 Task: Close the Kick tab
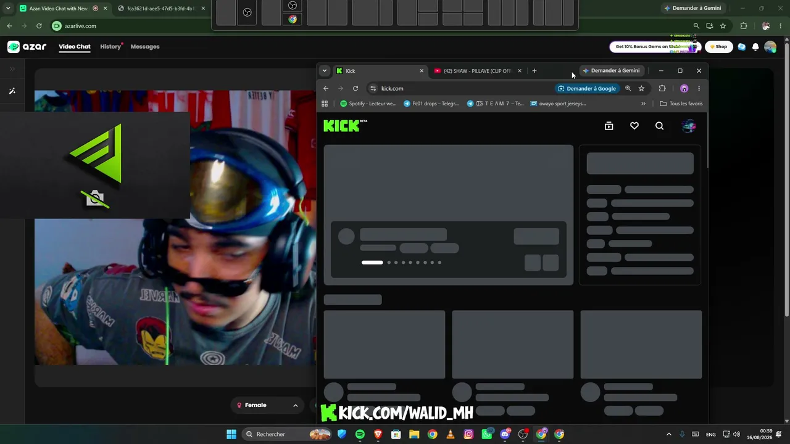click(x=422, y=71)
